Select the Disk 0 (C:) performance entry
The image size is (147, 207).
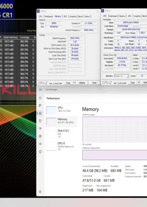point(62,133)
